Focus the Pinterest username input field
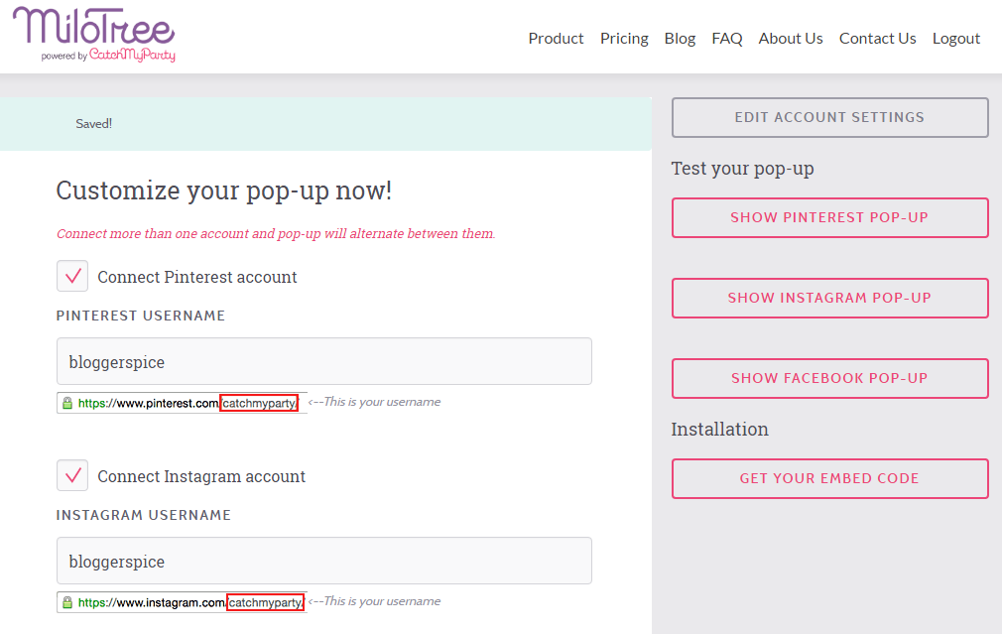The height and width of the screenshot is (634, 1002). [x=324, y=362]
